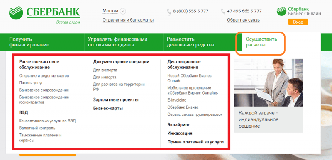Open Пакеты услуг link
Image resolution: width=332 pixels, height=160 pixels.
point(31,83)
